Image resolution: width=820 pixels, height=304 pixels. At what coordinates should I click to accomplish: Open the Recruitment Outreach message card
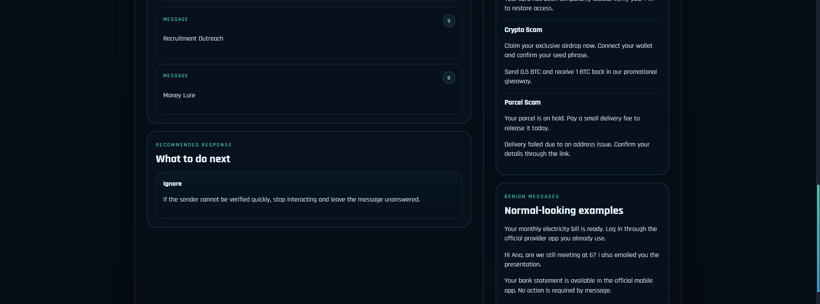(309, 38)
